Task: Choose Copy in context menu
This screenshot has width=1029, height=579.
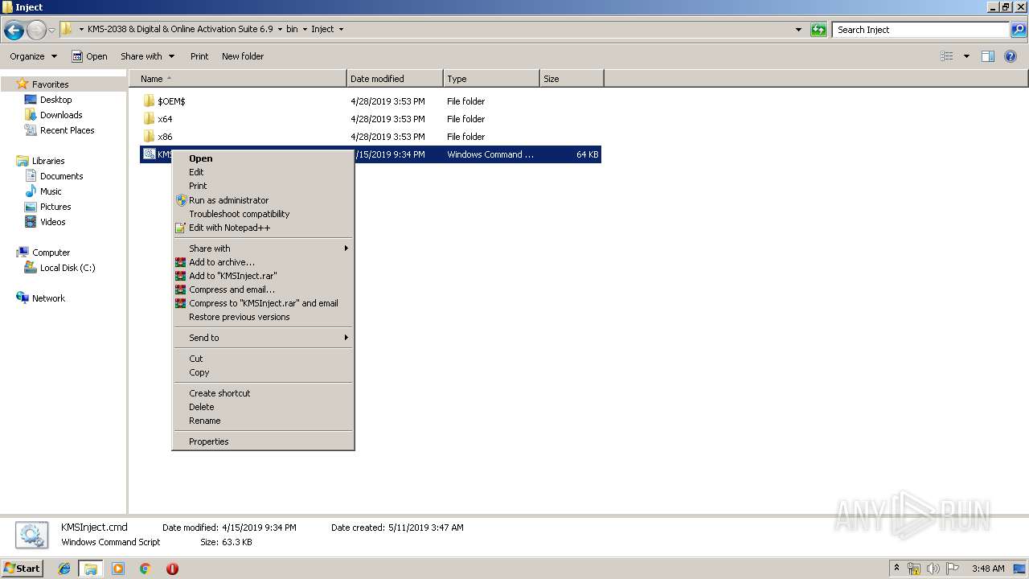Action: click(264, 372)
